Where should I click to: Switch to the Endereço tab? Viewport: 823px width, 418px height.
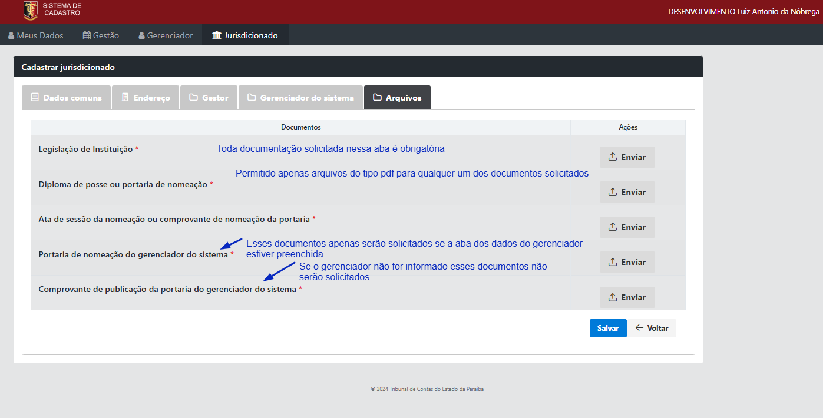(x=145, y=98)
